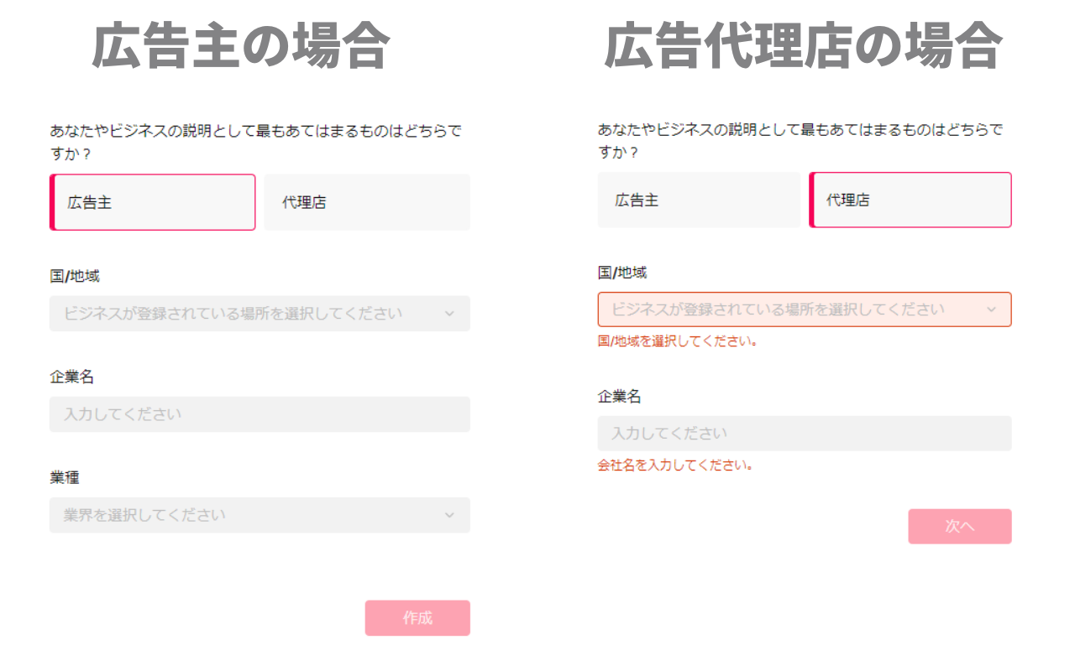Viewport: 1075px width, 671px height.
Task: Click chevron arrow of 業種 dropdown
Action: click(x=449, y=515)
